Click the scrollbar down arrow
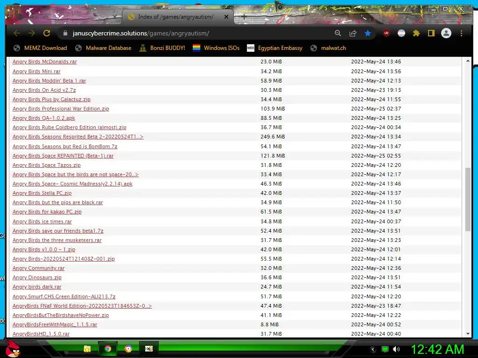The image size is (478, 358). (x=468, y=334)
